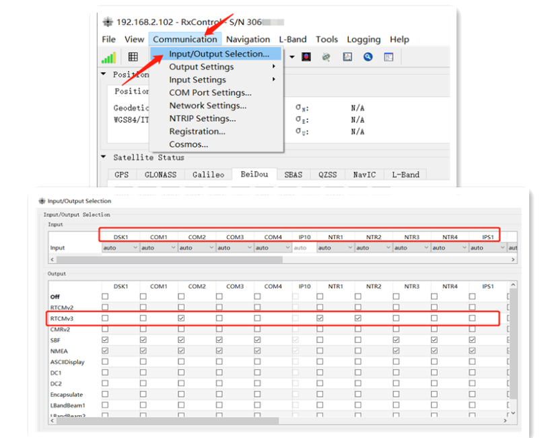Collapse the Position panel triangle

(103, 74)
